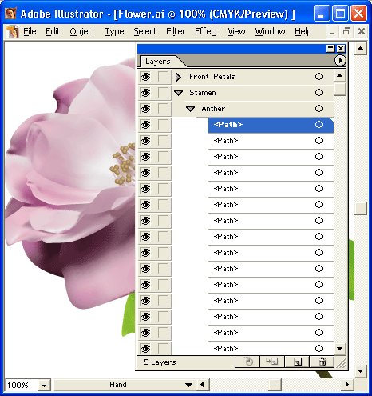The image size is (372, 396).
Task: Click the Anther layer target circle
Action: [x=319, y=109]
